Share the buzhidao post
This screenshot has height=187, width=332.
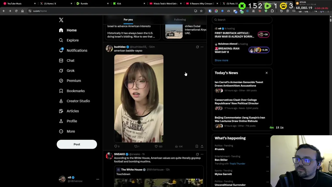(x=202, y=146)
